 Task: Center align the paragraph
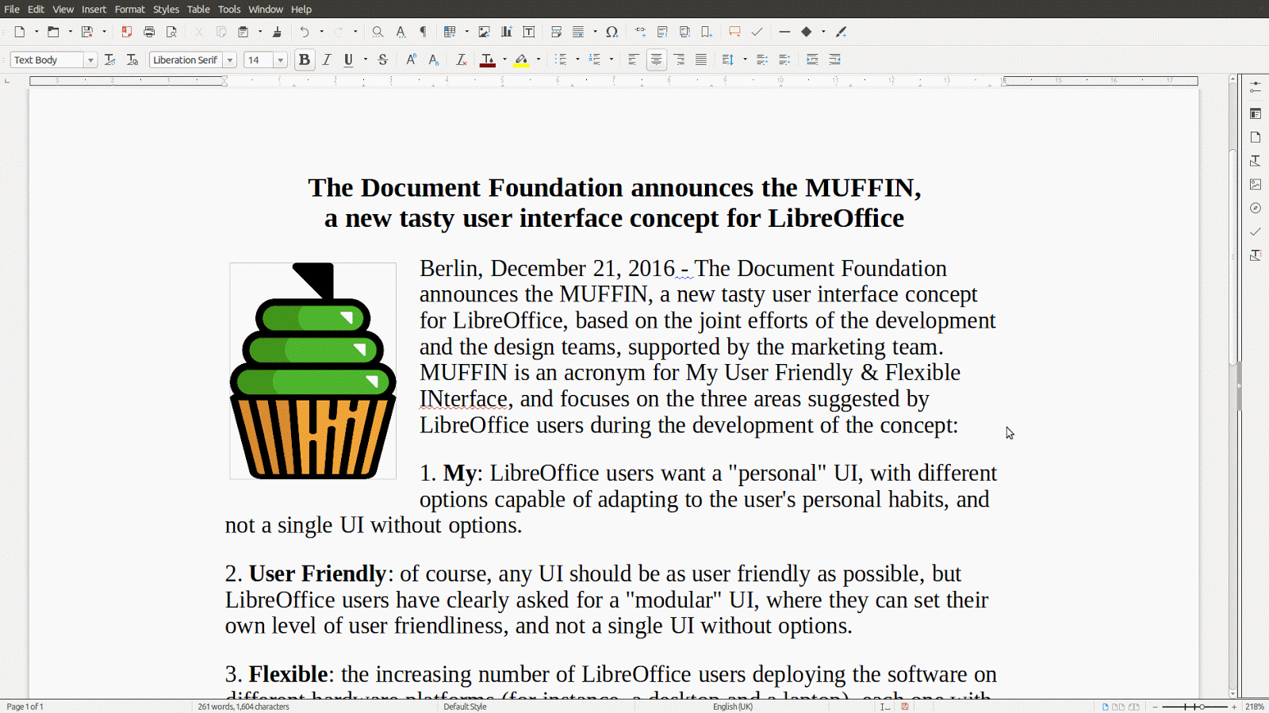656,59
